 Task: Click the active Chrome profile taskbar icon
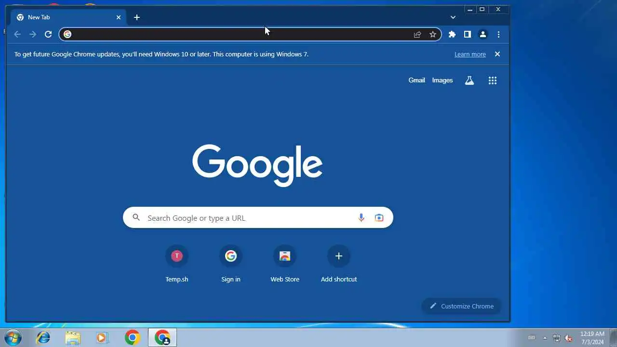tap(162, 337)
